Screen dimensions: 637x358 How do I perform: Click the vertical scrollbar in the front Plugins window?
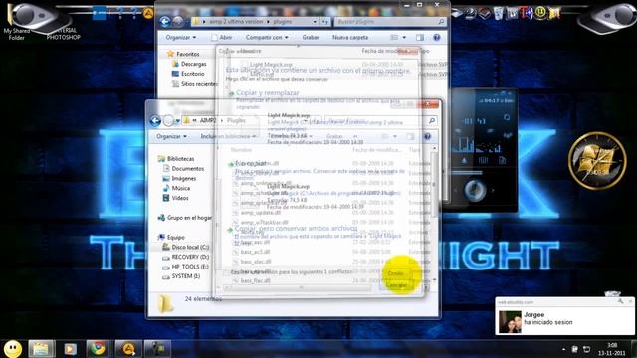[x=434, y=215]
